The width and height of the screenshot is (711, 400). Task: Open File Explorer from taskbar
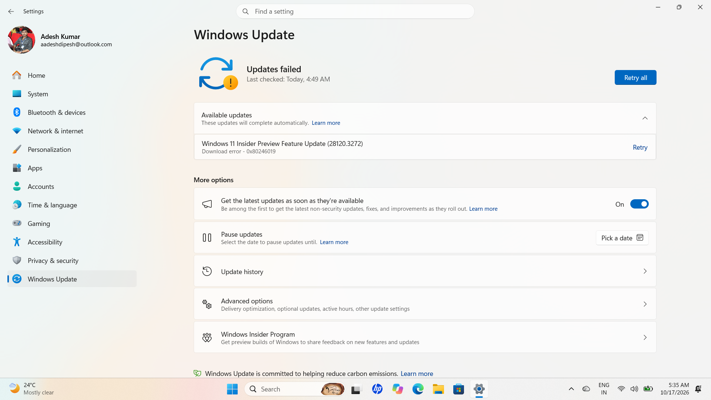tap(438, 389)
